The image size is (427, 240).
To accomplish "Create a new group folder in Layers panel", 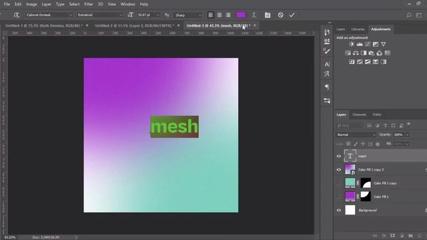I will (410, 235).
